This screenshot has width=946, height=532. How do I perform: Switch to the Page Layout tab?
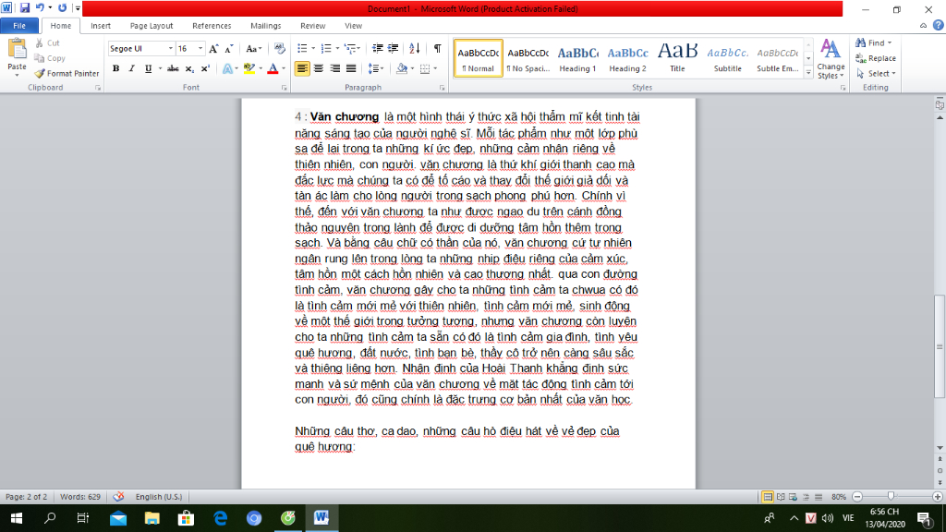pyautogui.click(x=152, y=26)
